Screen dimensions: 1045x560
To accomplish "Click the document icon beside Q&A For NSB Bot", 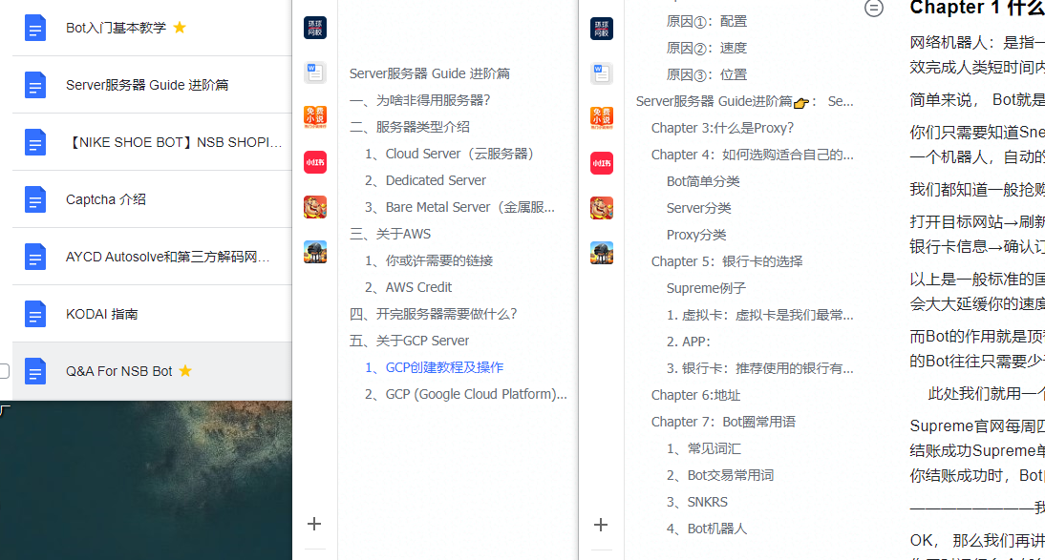I will pos(35,371).
